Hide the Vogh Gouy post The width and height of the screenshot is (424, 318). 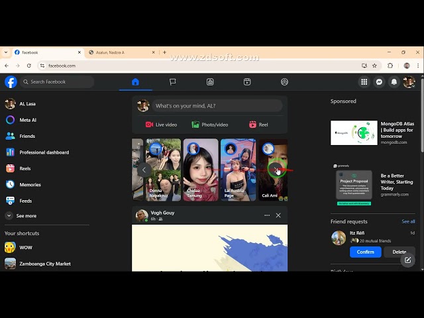pos(278,215)
